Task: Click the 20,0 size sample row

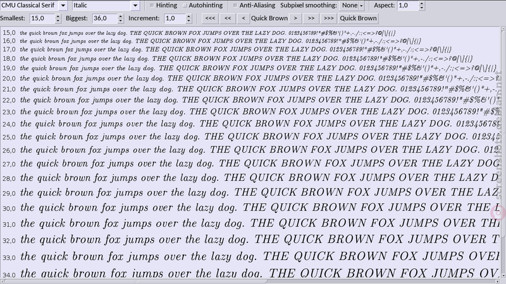Action: tap(250, 78)
